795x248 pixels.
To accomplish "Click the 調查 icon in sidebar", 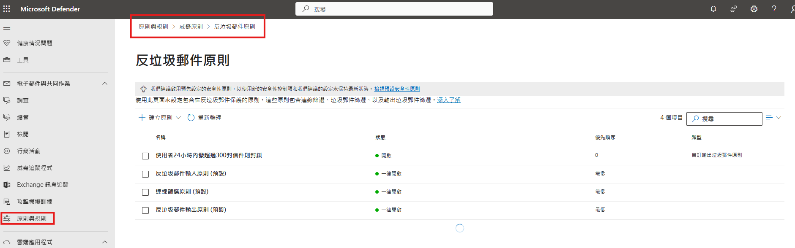I will pos(7,100).
